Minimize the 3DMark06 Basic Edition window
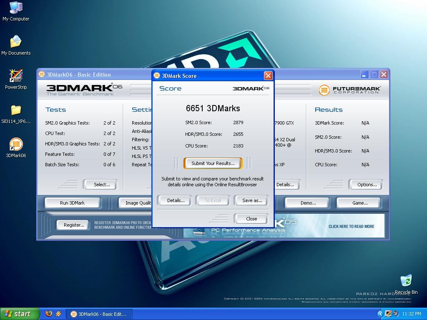 point(364,74)
